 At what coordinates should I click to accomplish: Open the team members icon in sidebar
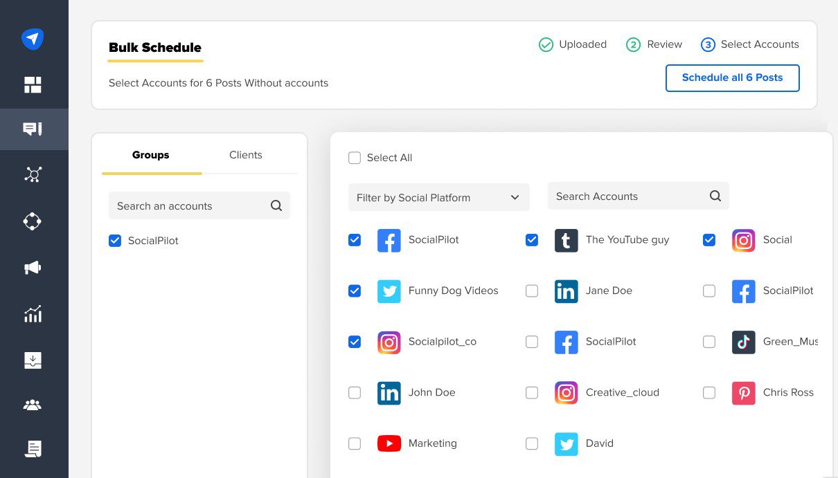pos(33,405)
